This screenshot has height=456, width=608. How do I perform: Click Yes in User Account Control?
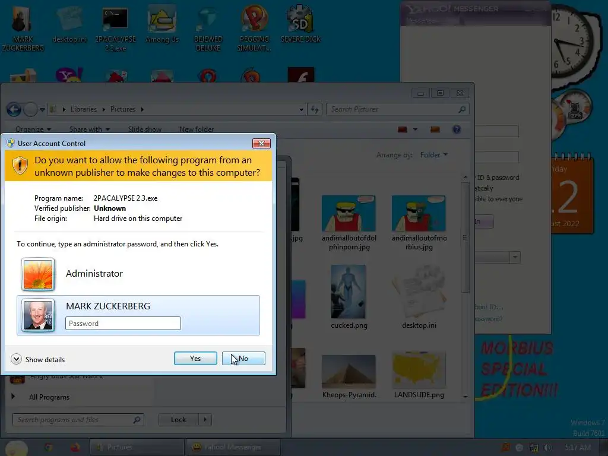195,359
